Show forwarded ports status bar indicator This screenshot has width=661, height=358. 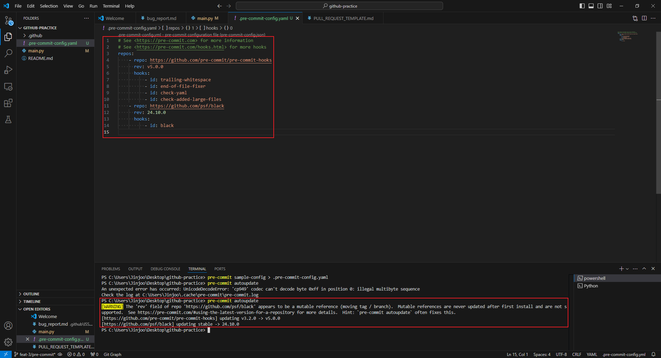point(94,354)
